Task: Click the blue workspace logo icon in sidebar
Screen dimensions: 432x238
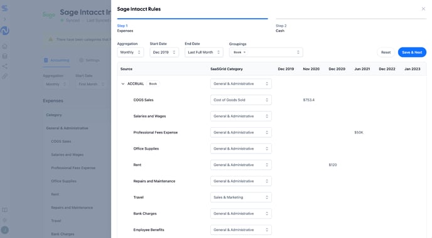Action: [4, 31]
